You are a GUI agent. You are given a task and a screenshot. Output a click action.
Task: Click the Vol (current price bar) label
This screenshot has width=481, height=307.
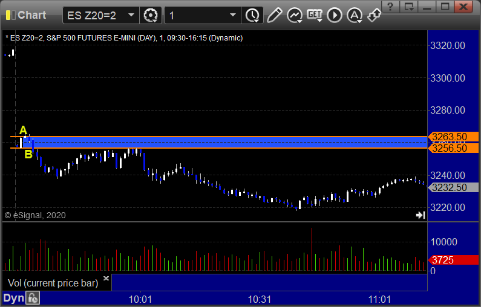(53, 283)
